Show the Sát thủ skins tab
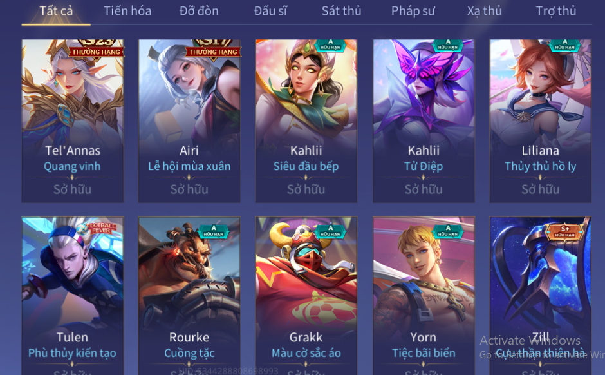Image resolution: width=605 pixels, height=375 pixels. 342,11
